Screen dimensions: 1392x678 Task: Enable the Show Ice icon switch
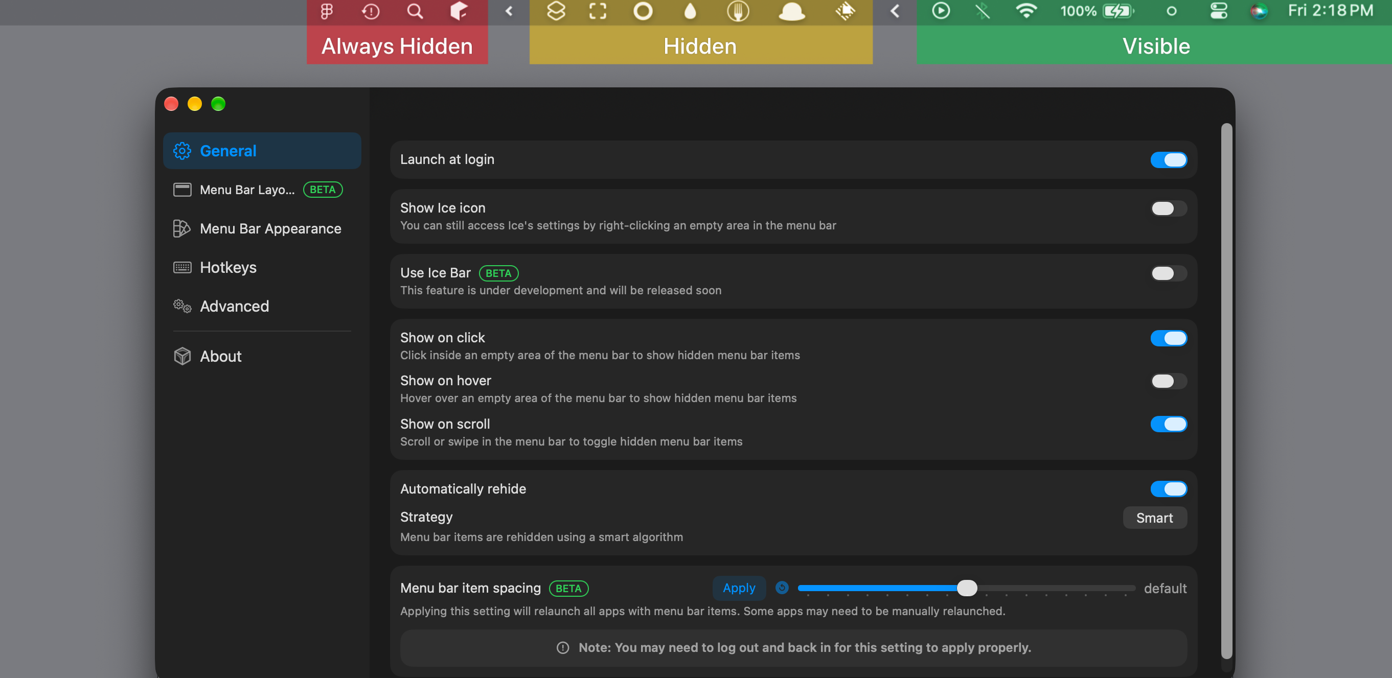1168,208
